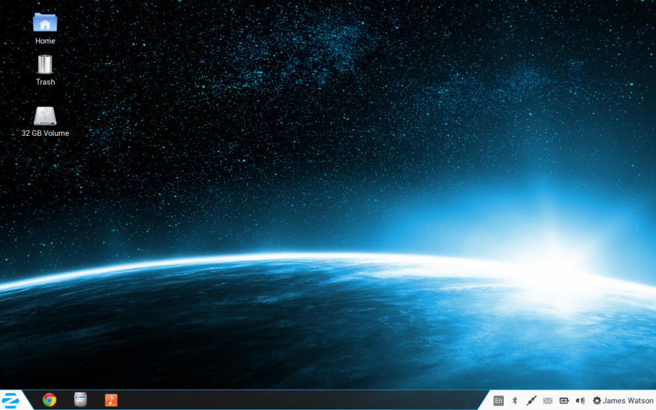Open the Home folder desktop icon
Viewport: 656px width, 410px height.
[45, 22]
